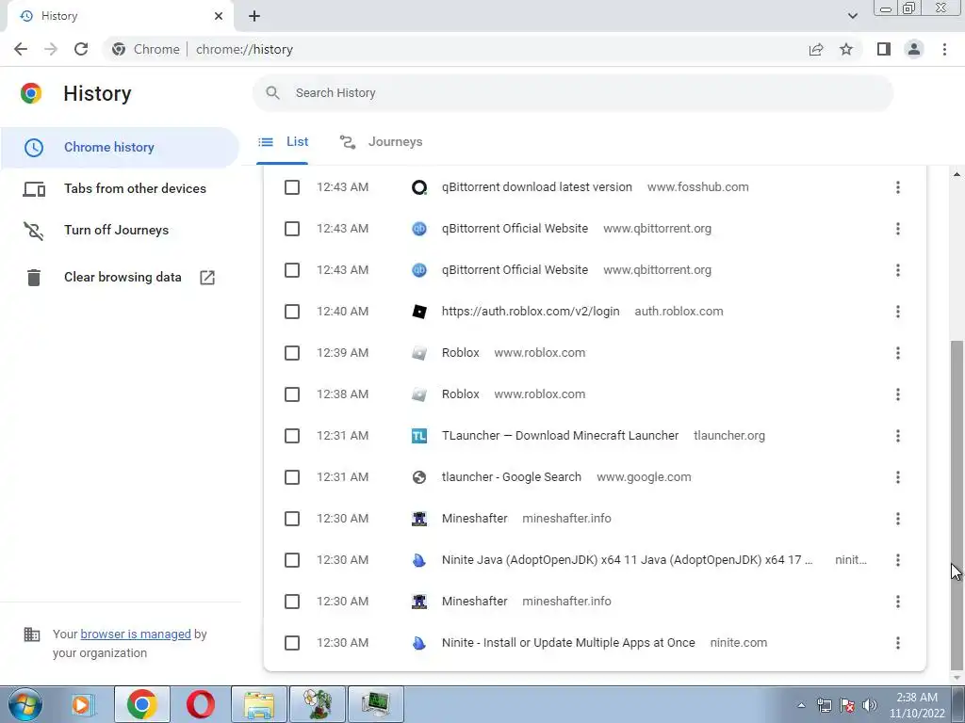The width and height of the screenshot is (965, 723).
Task: Check the box for qBittorrent download latest version
Action: (x=292, y=187)
